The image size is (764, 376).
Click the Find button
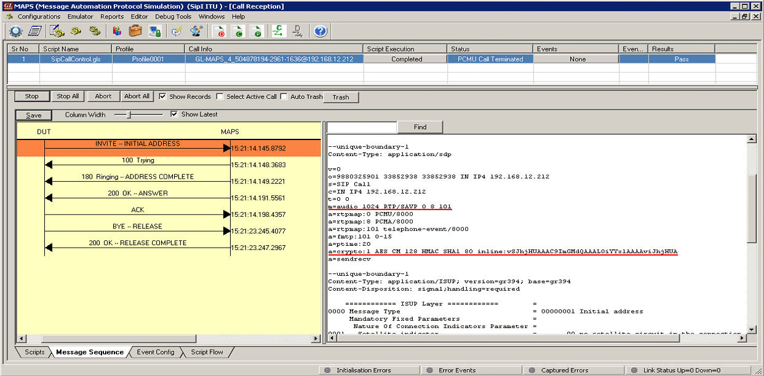click(x=420, y=127)
